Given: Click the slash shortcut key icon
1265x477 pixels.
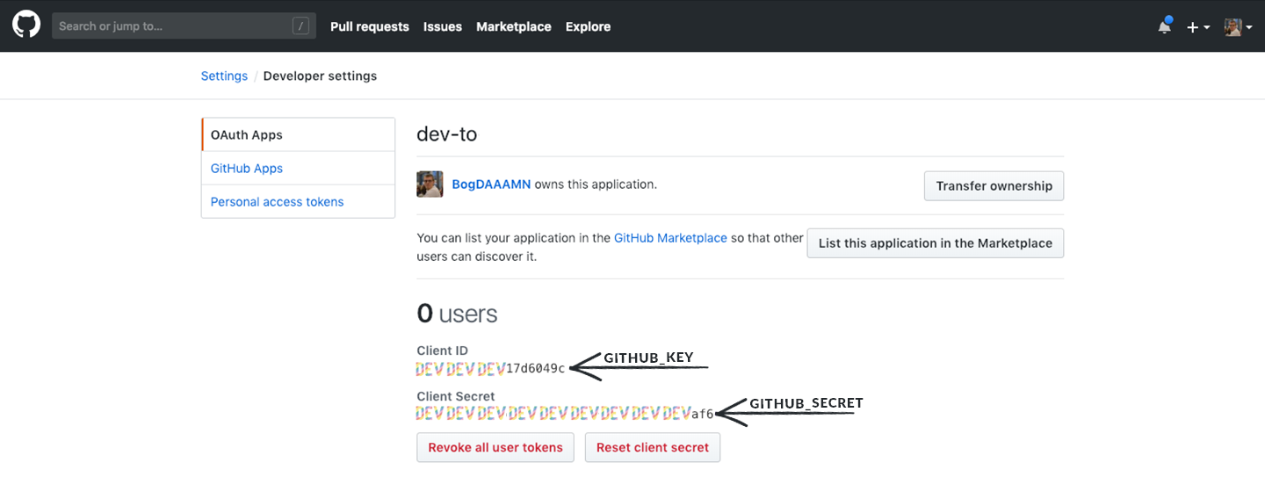Looking at the screenshot, I should coord(301,26).
